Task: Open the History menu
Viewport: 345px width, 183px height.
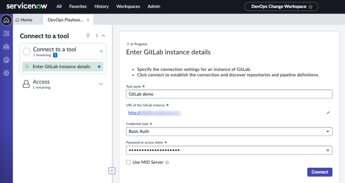Action: [x=101, y=7]
